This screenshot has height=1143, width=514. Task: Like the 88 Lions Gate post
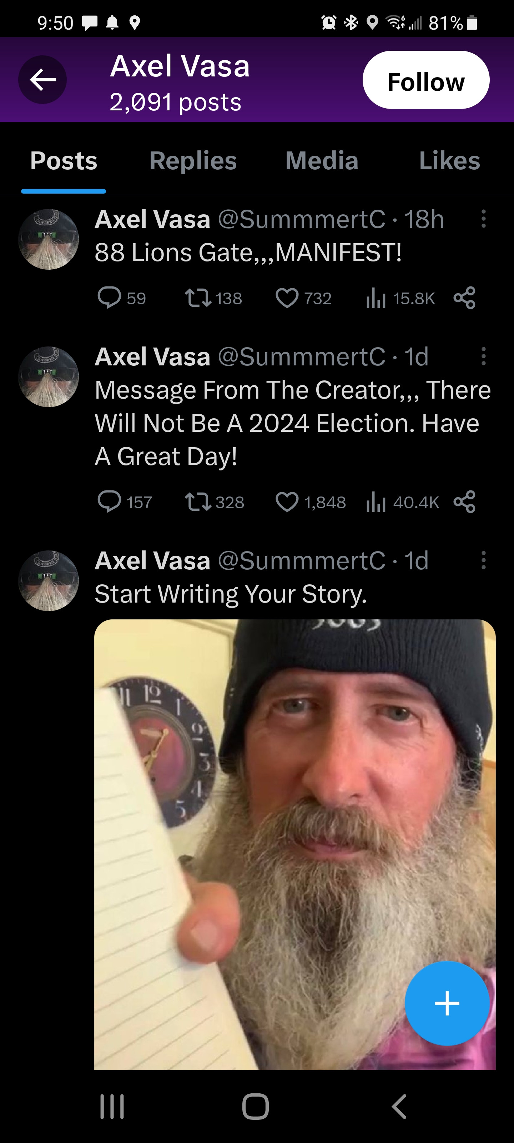(x=287, y=298)
